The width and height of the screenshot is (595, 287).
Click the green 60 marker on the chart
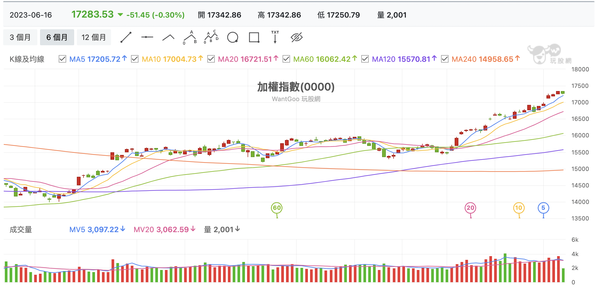277,208
